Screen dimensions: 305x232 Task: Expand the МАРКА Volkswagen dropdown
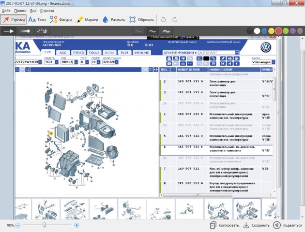[274, 62]
